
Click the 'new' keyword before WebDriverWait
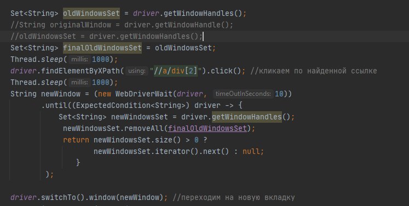click(105, 94)
